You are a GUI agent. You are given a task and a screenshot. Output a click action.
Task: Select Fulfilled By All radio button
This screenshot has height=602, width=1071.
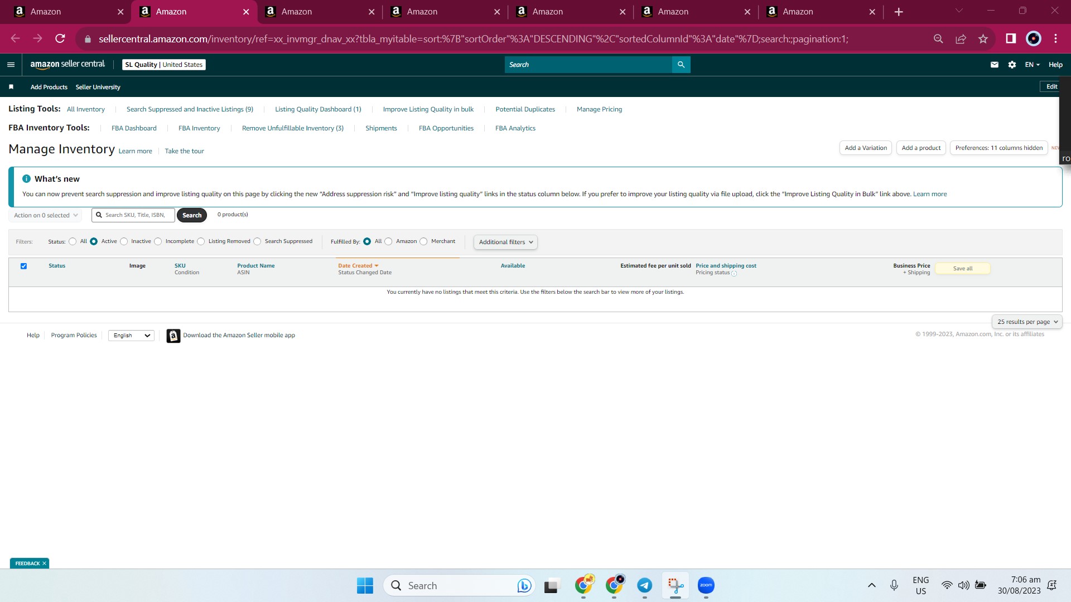pos(367,242)
